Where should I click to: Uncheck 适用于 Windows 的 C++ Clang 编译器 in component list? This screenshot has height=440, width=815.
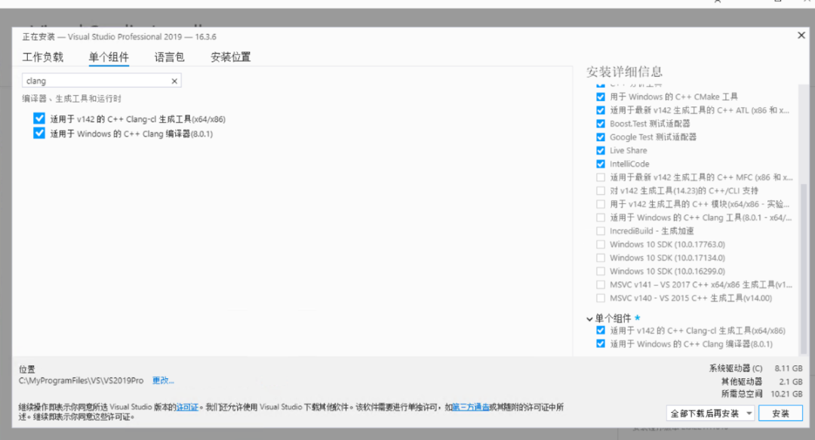tap(39, 133)
